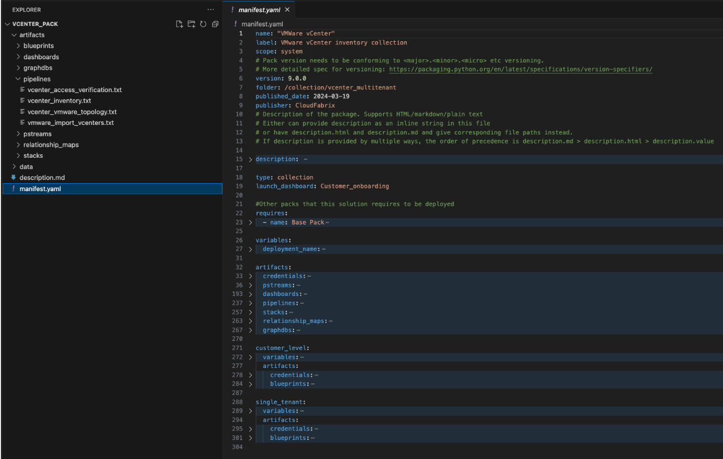Open the Explorer more actions ellipsis
This screenshot has width=723, height=459.
[211, 10]
